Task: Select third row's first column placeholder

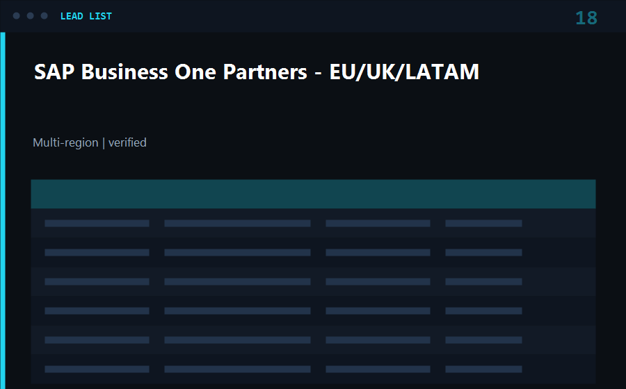Action: tap(97, 281)
